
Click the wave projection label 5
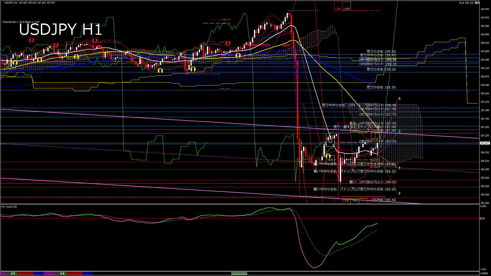pyautogui.click(x=399, y=99)
